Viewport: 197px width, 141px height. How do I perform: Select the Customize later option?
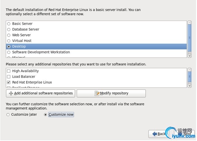click(8, 115)
